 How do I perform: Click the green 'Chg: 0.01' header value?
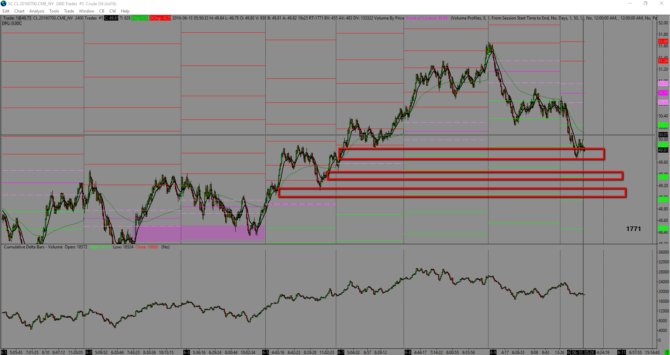pyautogui.click(x=140, y=18)
